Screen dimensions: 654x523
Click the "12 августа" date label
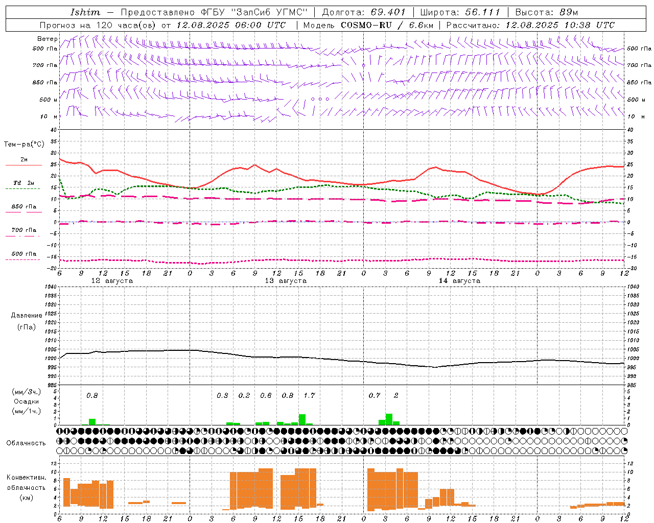[x=112, y=281]
